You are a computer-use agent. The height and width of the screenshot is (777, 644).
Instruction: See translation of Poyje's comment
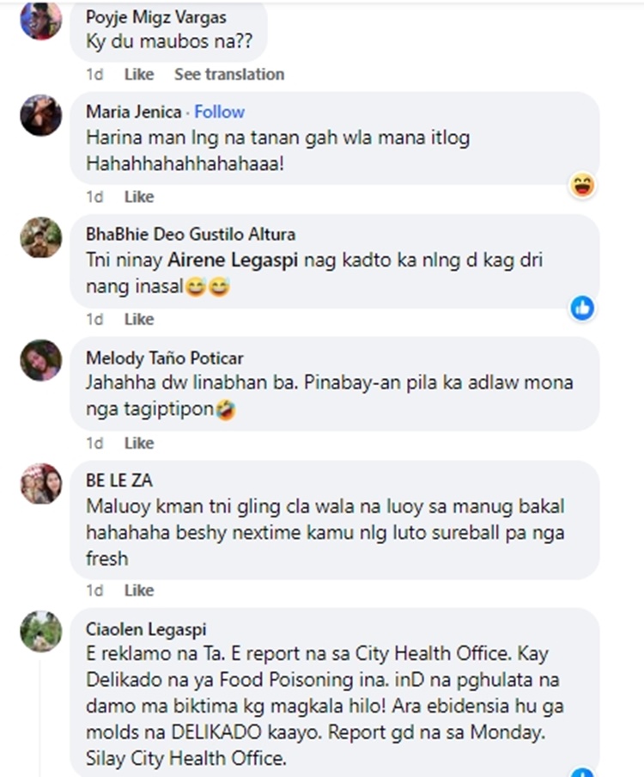pyautogui.click(x=229, y=74)
